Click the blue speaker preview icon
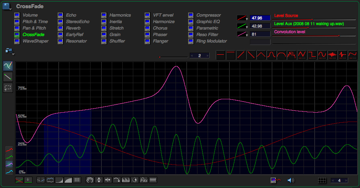 click(291, 180)
